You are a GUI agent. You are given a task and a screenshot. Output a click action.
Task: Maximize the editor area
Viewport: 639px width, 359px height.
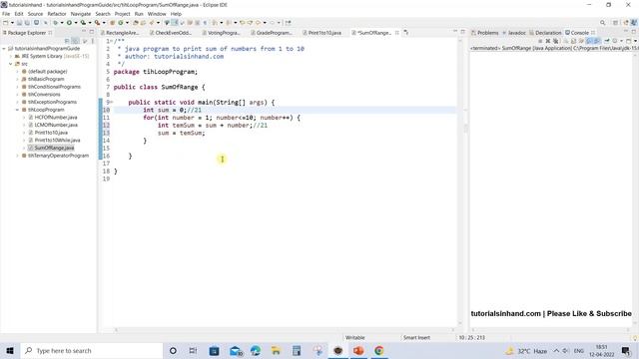(x=462, y=32)
